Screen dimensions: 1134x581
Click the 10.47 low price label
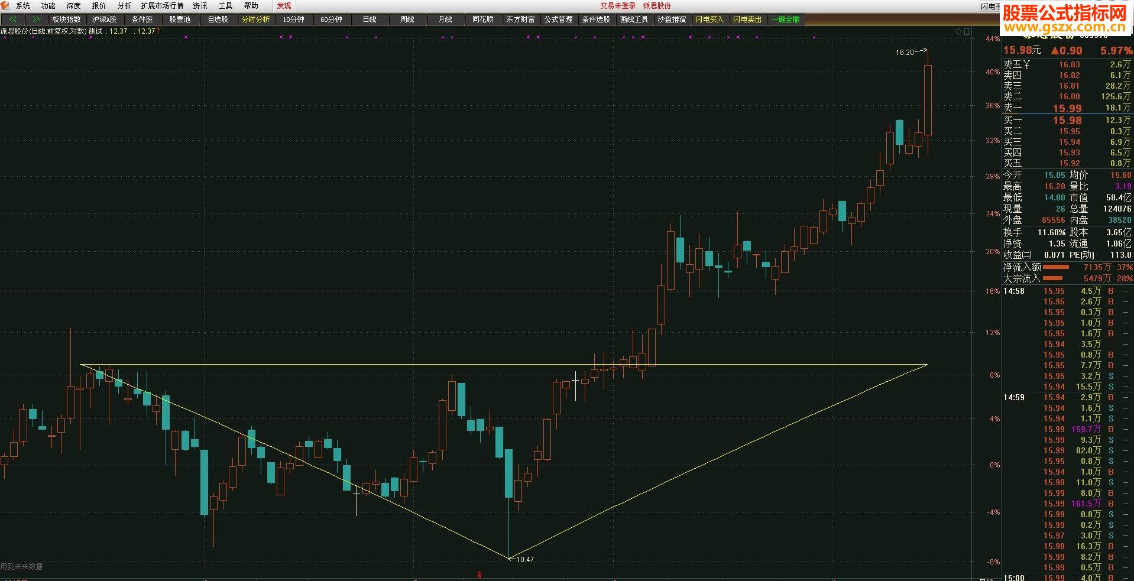[525, 559]
